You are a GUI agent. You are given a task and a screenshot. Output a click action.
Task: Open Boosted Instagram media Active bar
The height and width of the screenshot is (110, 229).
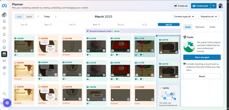[x=133, y=31]
